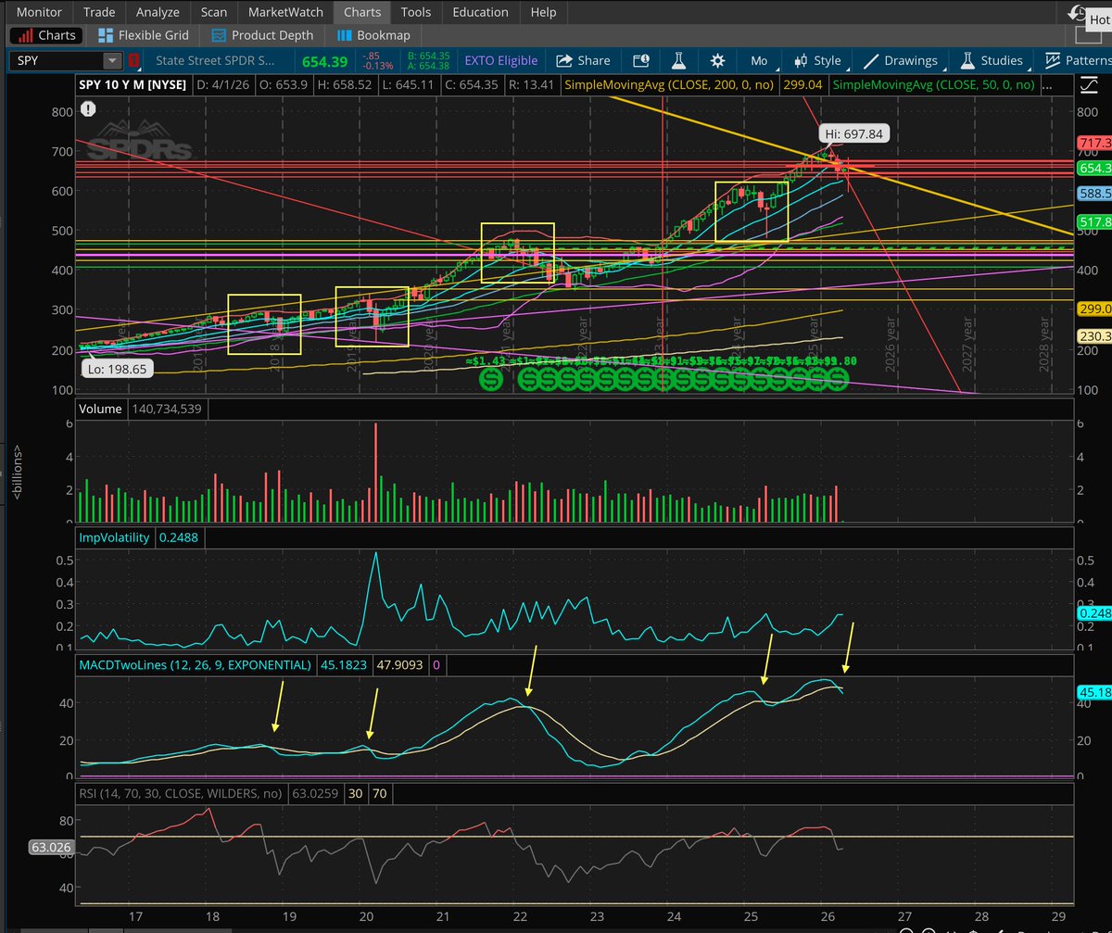Click the last green dollar dividend marker
Viewport: 1112px width, 933px height.
[x=836, y=379]
